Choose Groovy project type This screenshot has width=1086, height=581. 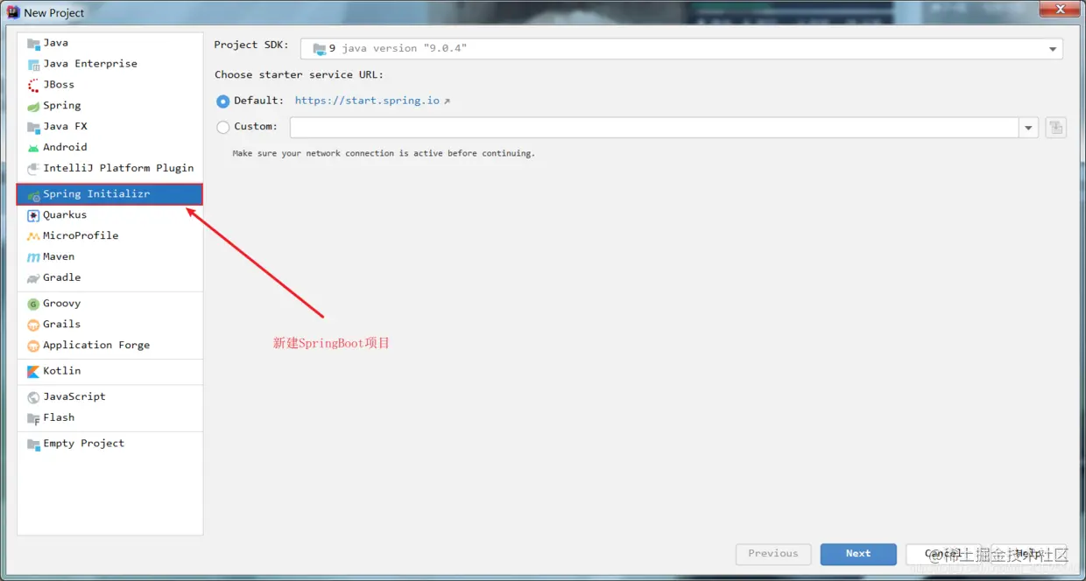[x=109, y=304]
